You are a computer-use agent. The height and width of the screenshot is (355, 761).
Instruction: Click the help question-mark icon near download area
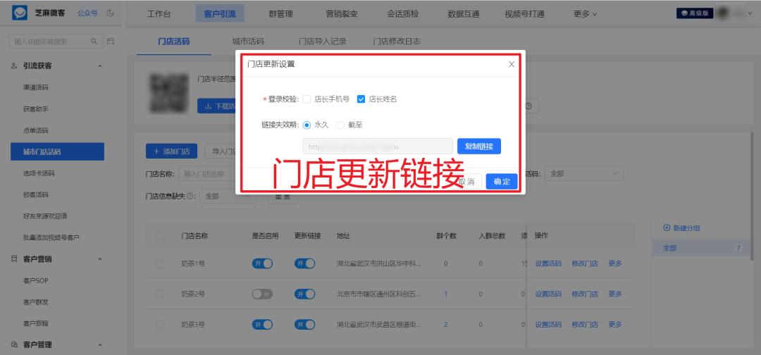pos(528,106)
